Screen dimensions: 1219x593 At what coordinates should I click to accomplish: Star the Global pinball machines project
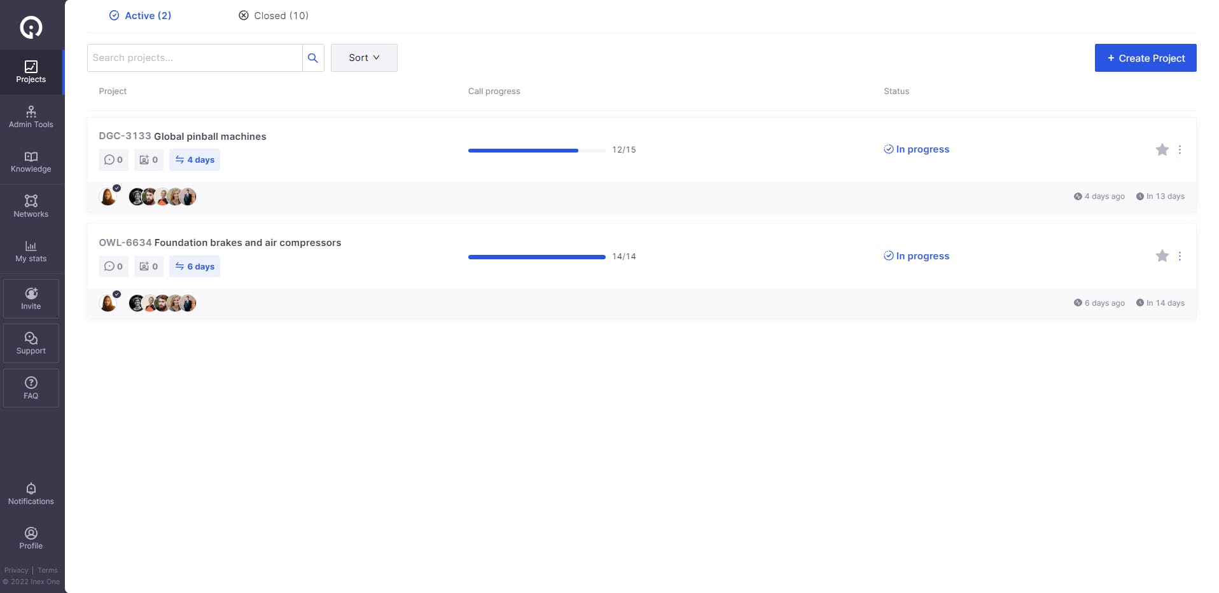[1162, 149]
